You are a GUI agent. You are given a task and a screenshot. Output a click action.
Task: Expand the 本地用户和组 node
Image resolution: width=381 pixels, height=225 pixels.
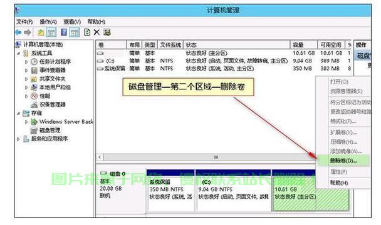pos(26,87)
